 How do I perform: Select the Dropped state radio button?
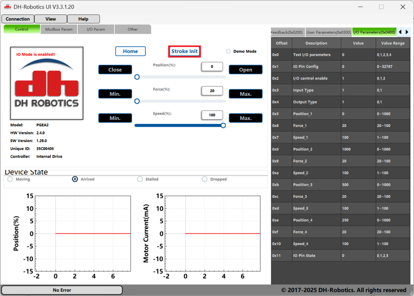pyautogui.click(x=205, y=179)
